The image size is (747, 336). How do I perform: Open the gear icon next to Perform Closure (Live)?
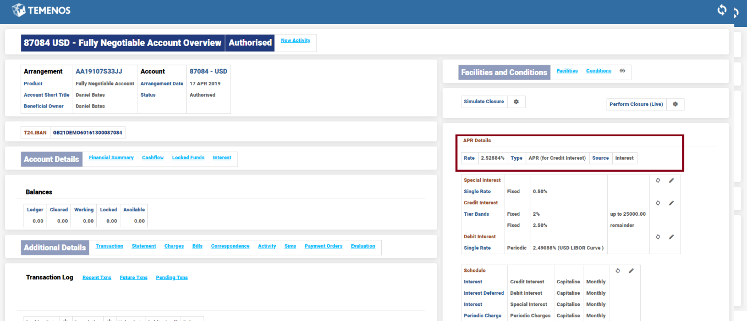click(675, 104)
